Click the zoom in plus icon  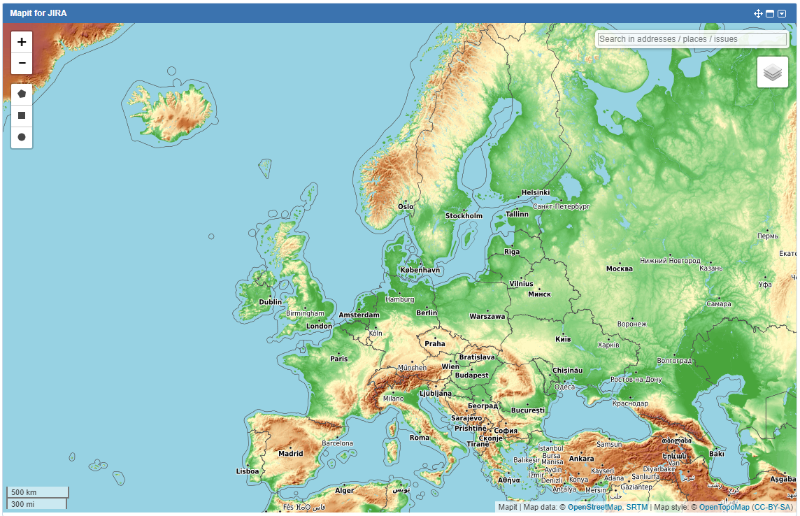pos(22,41)
